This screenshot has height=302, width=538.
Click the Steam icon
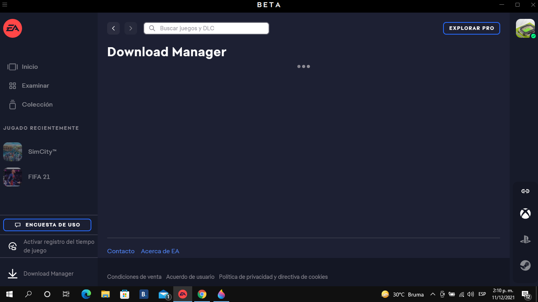point(525,265)
